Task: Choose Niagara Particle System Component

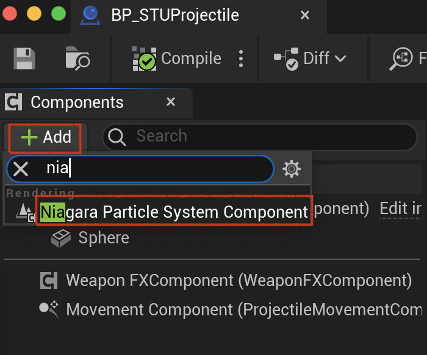Action: tap(174, 212)
